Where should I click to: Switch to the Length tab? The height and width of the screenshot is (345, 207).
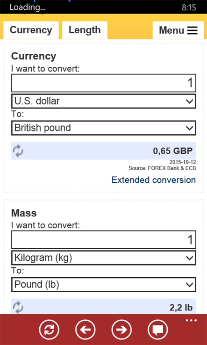[x=85, y=30]
